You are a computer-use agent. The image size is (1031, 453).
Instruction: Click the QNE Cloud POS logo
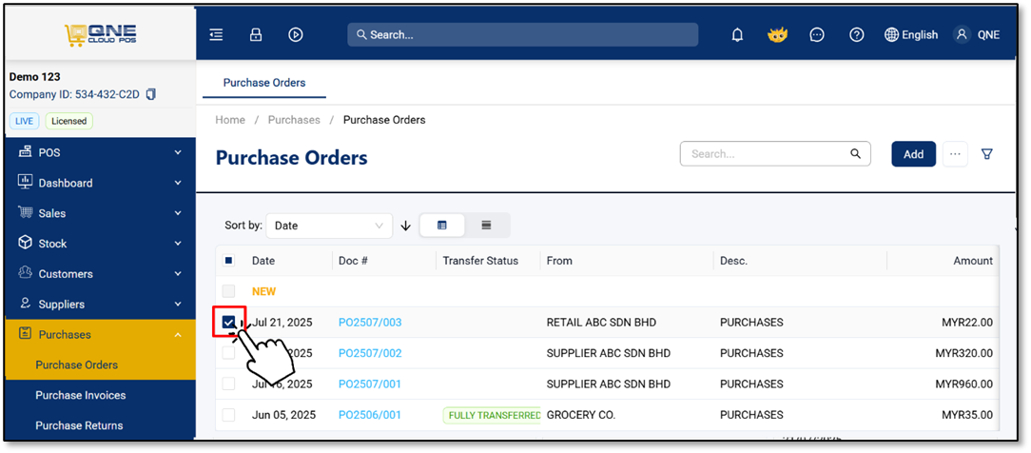pos(100,35)
